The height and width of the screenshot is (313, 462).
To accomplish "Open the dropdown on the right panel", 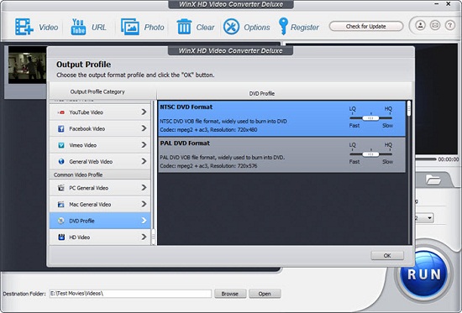I will click(429, 218).
